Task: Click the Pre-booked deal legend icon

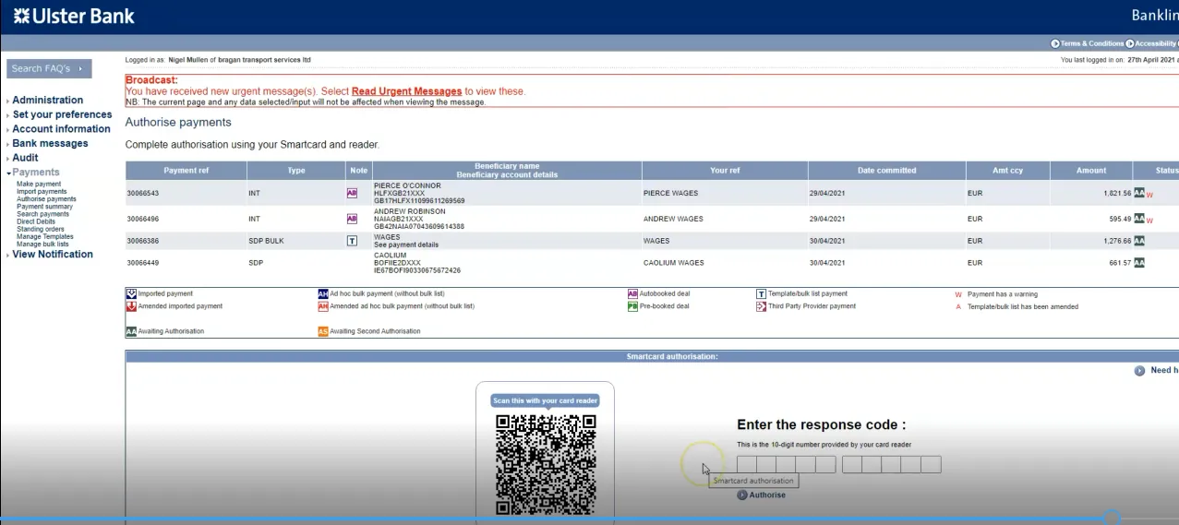Action: [x=632, y=306]
